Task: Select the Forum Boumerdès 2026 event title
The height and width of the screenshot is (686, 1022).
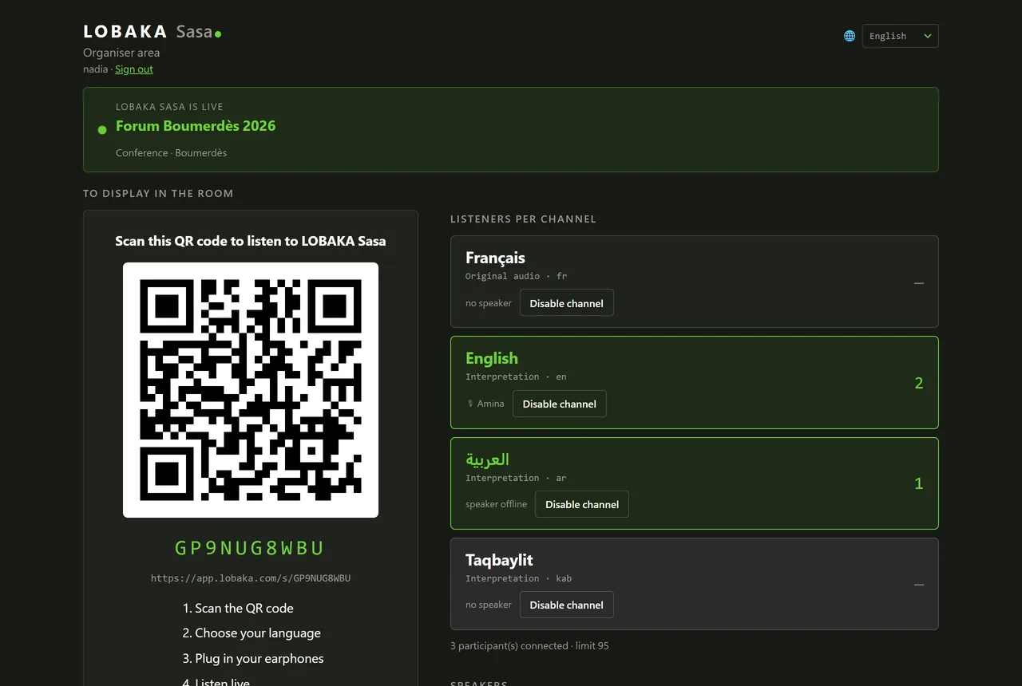Action: pos(196,126)
